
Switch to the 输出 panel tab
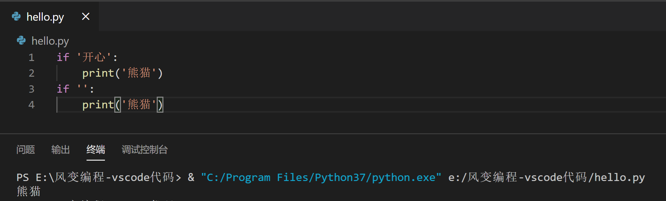tap(60, 149)
